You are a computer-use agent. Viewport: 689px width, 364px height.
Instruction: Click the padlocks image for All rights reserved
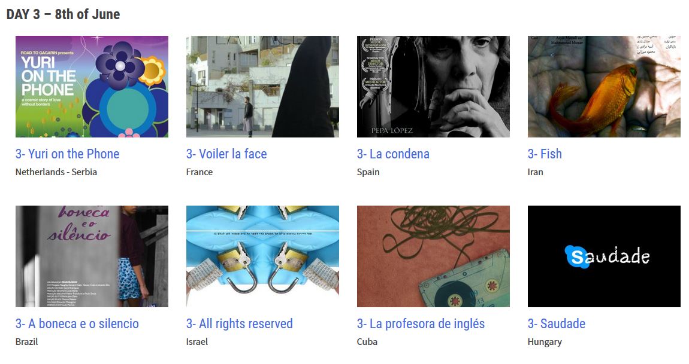pos(262,256)
